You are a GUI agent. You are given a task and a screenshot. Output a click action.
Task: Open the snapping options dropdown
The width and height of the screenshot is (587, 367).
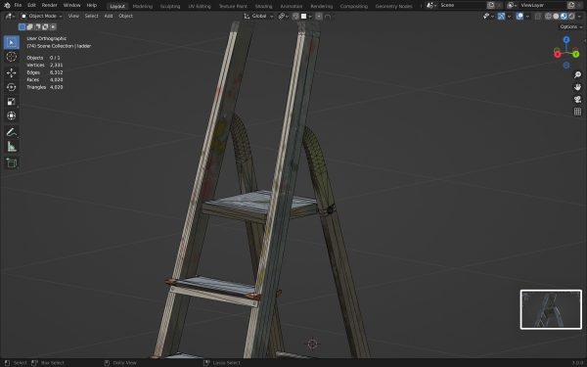[x=306, y=16]
